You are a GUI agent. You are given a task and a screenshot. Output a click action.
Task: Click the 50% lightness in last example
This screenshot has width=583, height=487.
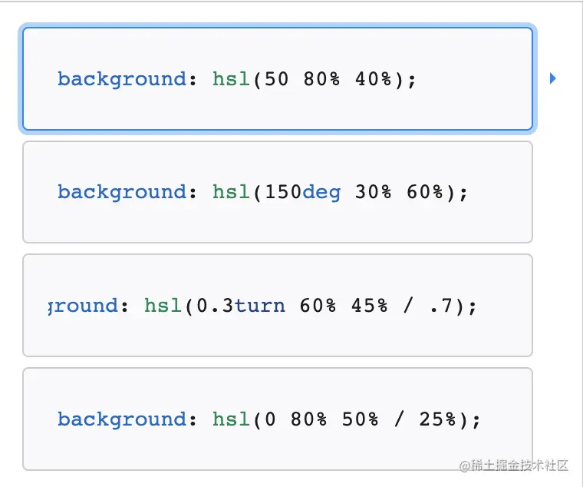(361, 419)
